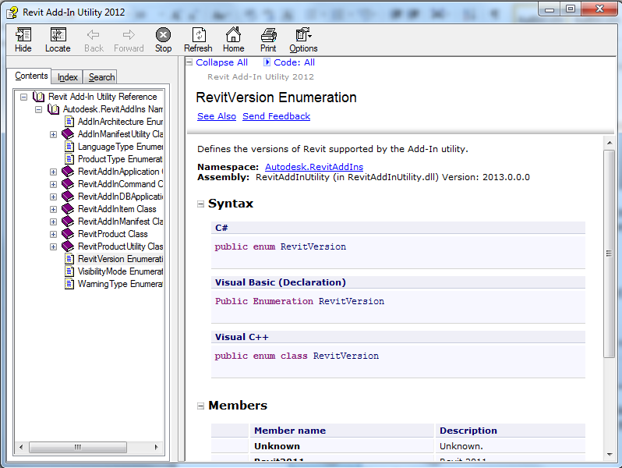Expand RevitAddInCommand node

point(53,185)
